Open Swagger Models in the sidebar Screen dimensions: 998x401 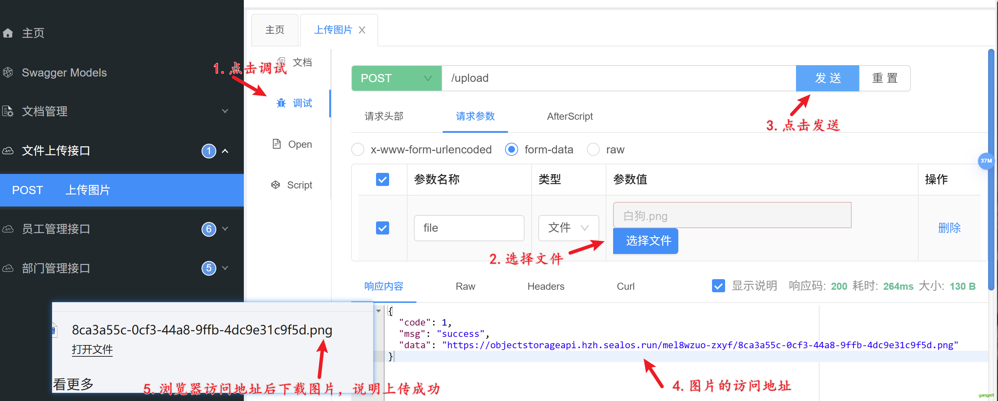[x=64, y=72]
